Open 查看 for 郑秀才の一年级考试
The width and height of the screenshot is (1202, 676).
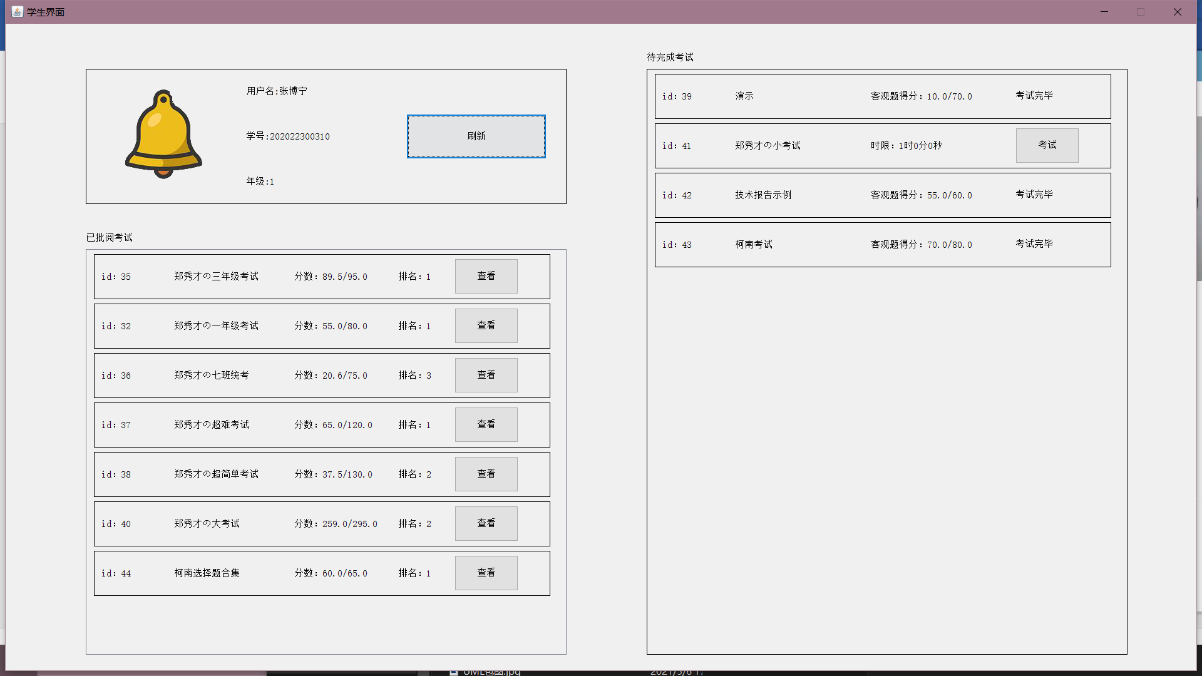486,325
